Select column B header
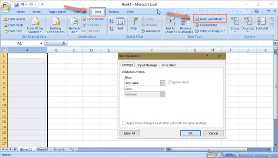 tap(56, 50)
